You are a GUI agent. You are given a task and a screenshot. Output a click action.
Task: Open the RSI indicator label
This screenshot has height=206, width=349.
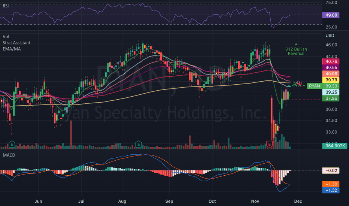6,6
